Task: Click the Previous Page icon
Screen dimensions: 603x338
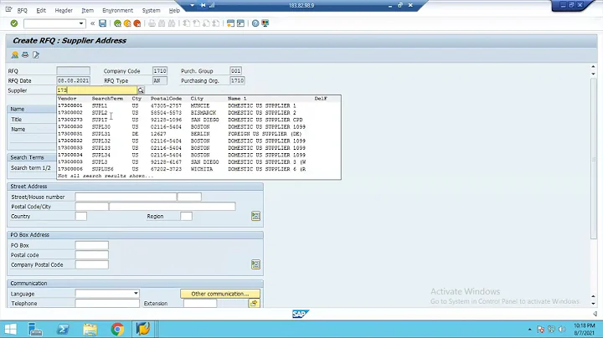Action: coord(197,23)
